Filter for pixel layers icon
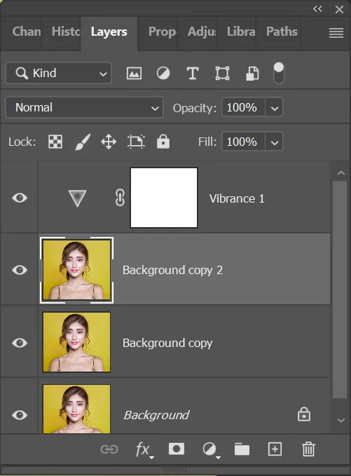The height and width of the screenshot is (476, 351). coord(134,73)
